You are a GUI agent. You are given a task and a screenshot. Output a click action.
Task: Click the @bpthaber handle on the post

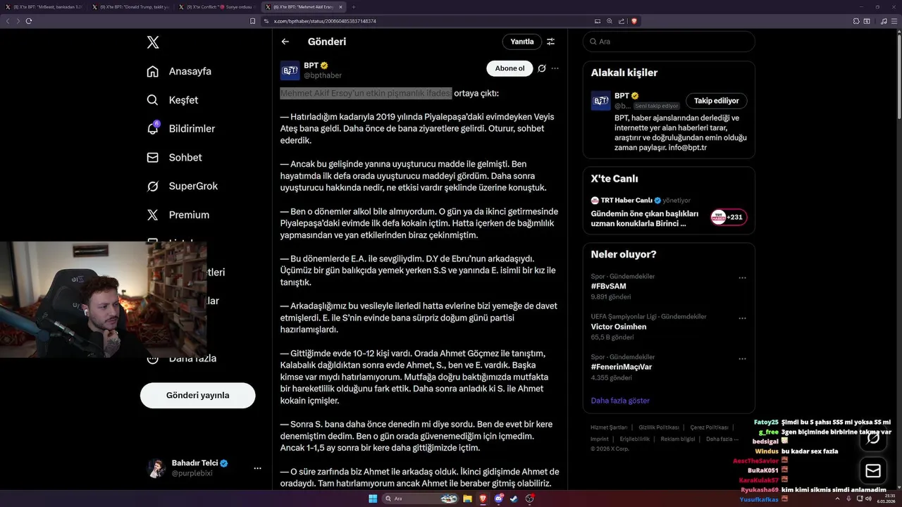pos(323,75)
